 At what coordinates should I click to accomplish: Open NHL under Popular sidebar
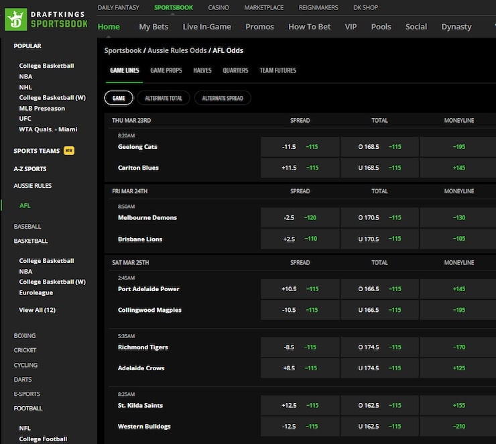(x=25, y=87)
